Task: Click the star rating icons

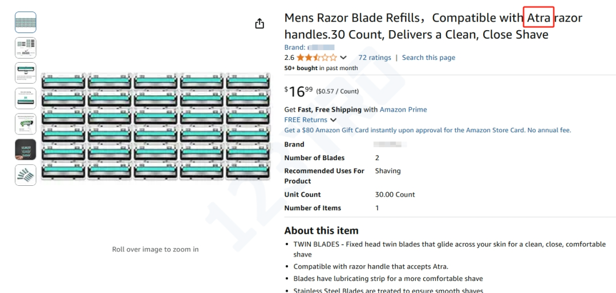Action: click(x=317, y=58)
